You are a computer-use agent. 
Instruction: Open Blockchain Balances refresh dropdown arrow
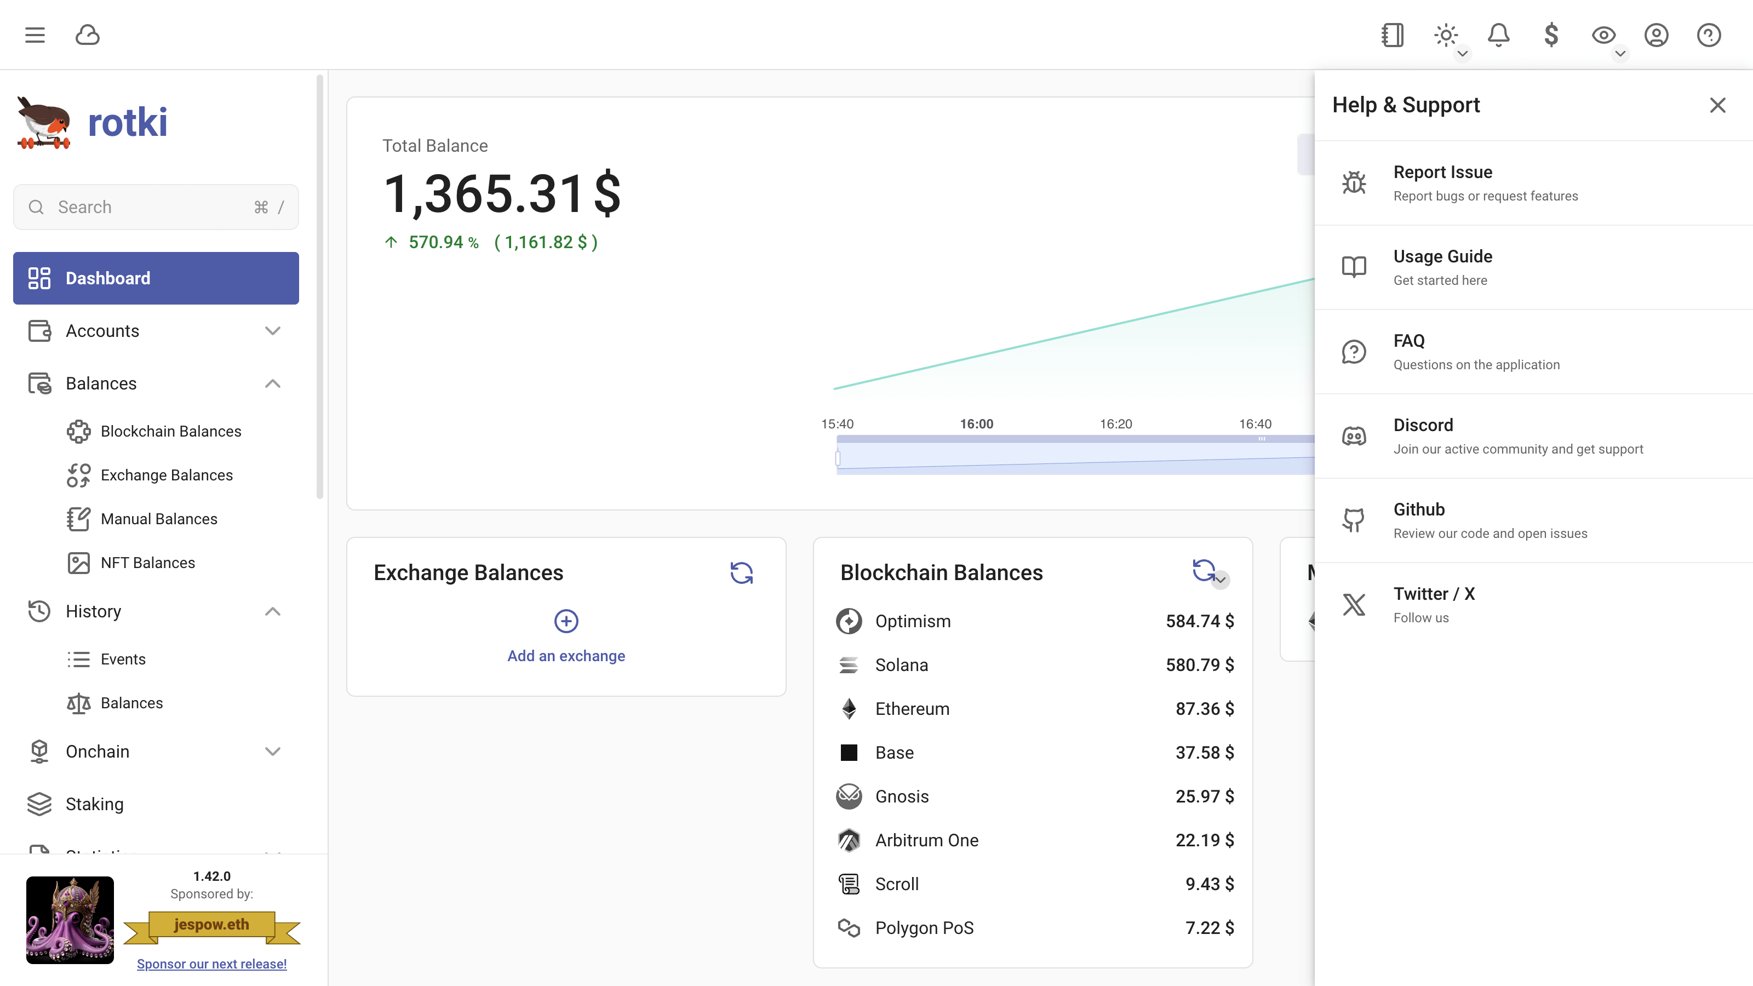point(1221,580)
